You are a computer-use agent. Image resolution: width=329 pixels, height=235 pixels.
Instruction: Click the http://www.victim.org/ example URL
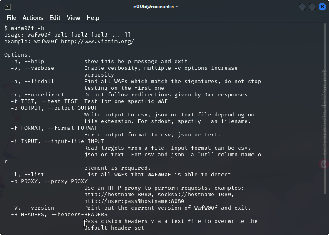98,42
